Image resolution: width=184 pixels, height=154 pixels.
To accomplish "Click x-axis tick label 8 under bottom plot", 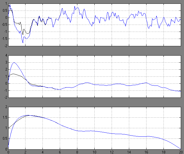I will tap(77, 152).
